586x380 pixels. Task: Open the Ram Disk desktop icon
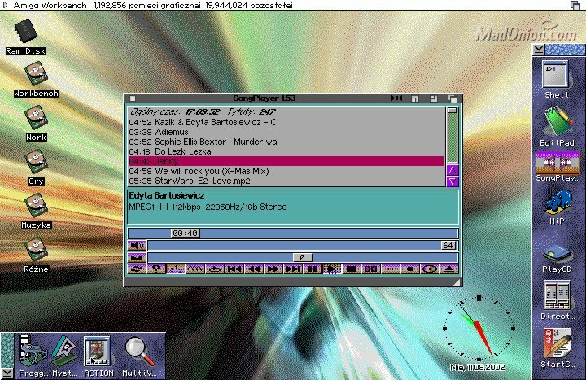coord(26,37)
